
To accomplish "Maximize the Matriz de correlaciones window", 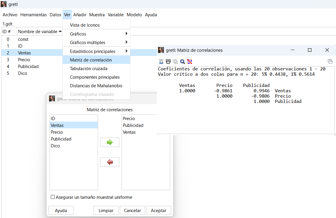I will tap(310, 50).
